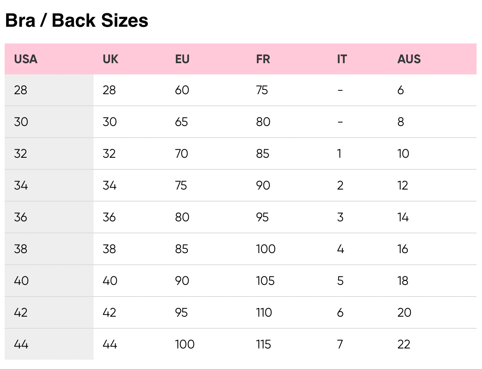Click the AUS size 6 cell

pyautogui.click(x=401, y=90)
